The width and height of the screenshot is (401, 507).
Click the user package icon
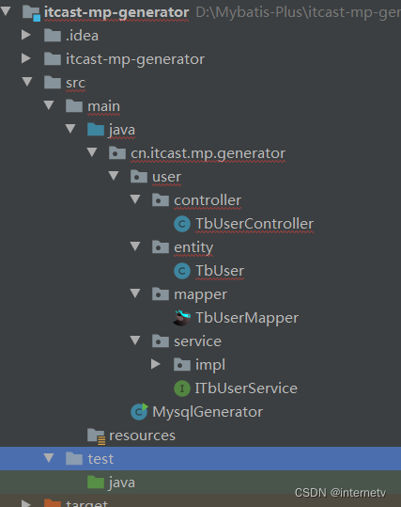tap(139, 176)
